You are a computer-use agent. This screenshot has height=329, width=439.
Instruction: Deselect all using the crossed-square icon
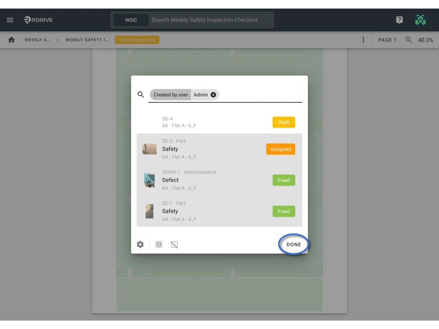[174, 244]
